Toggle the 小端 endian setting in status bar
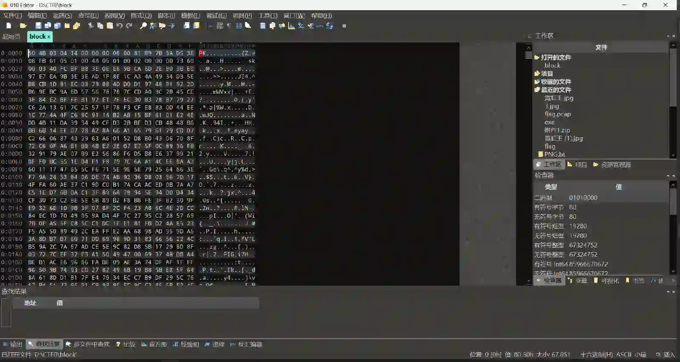Viewport: 680px width, 362px height. tap(640, 355)
